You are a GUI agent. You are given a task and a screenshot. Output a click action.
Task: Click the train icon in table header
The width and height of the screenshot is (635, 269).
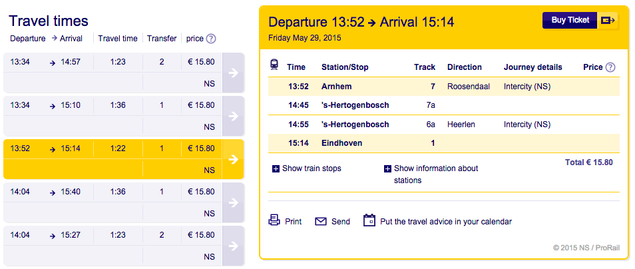click(x=274, y=65)
